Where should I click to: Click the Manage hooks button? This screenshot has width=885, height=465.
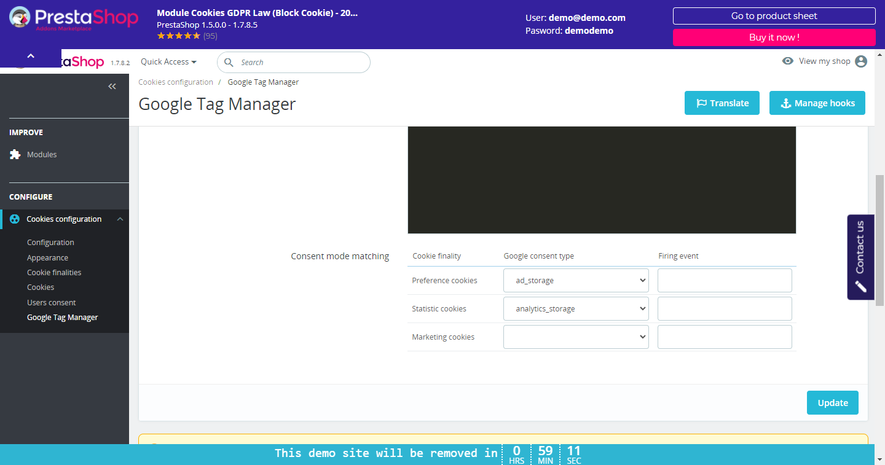817,103
